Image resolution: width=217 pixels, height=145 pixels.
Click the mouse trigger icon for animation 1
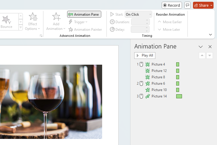(141, 64)
